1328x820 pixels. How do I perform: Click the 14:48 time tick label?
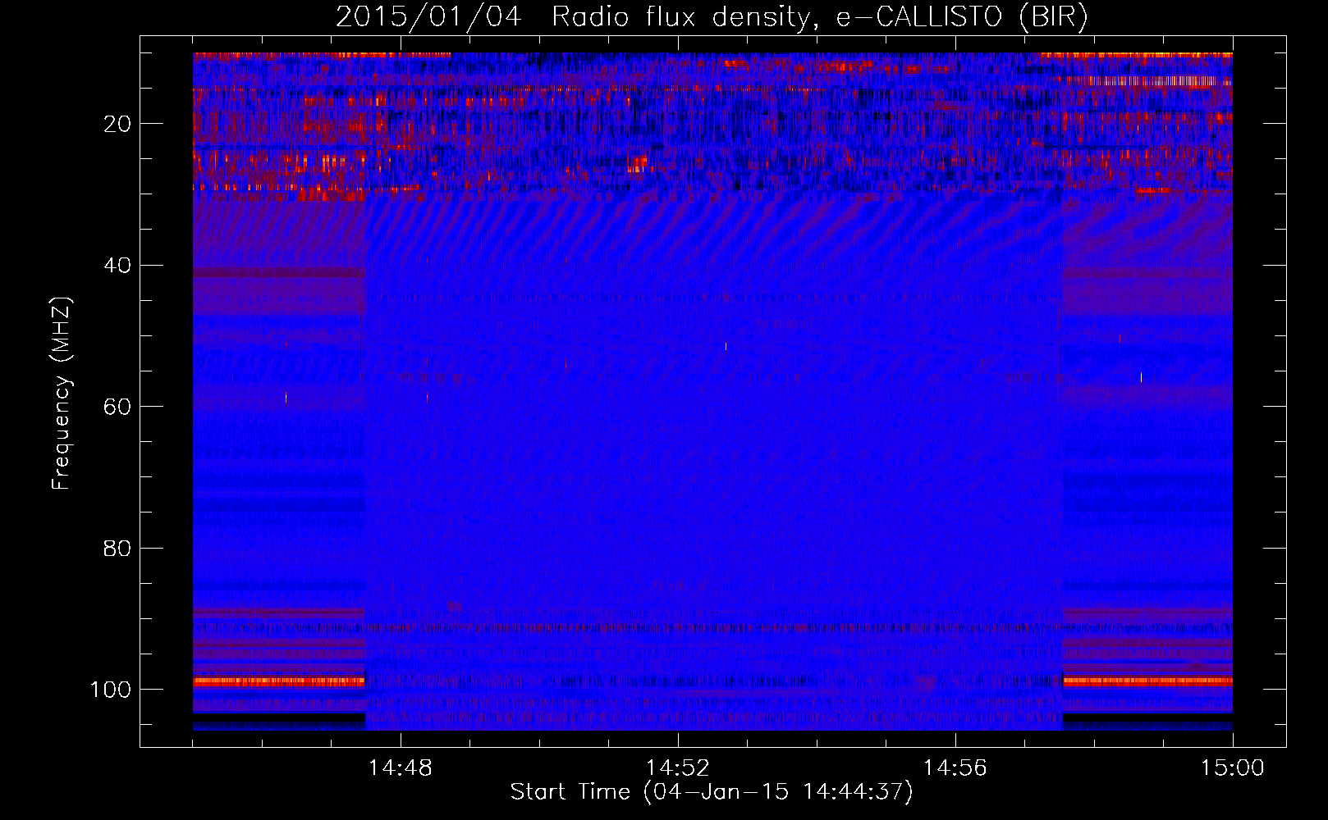(400, 768)
